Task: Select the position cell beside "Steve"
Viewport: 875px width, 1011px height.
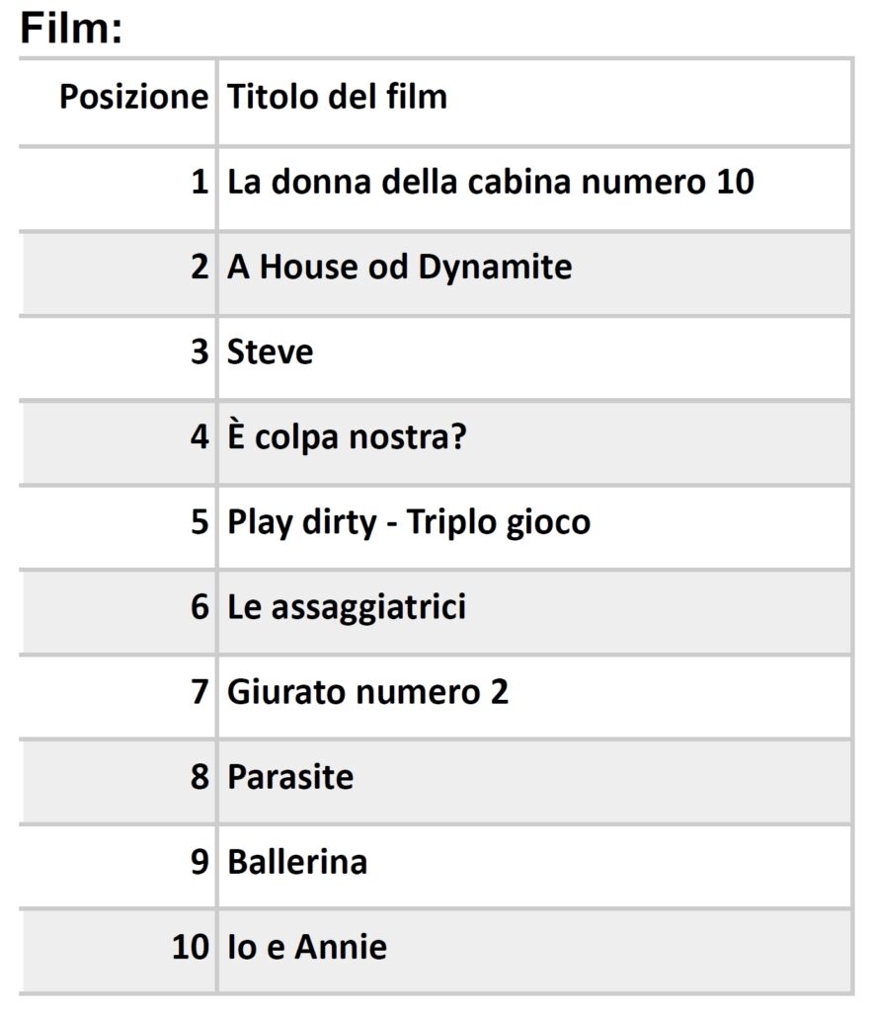Action: coord(199,352)
